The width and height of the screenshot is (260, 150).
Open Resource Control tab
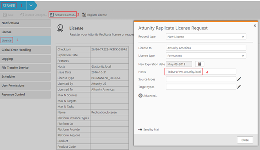click(25, 95)
